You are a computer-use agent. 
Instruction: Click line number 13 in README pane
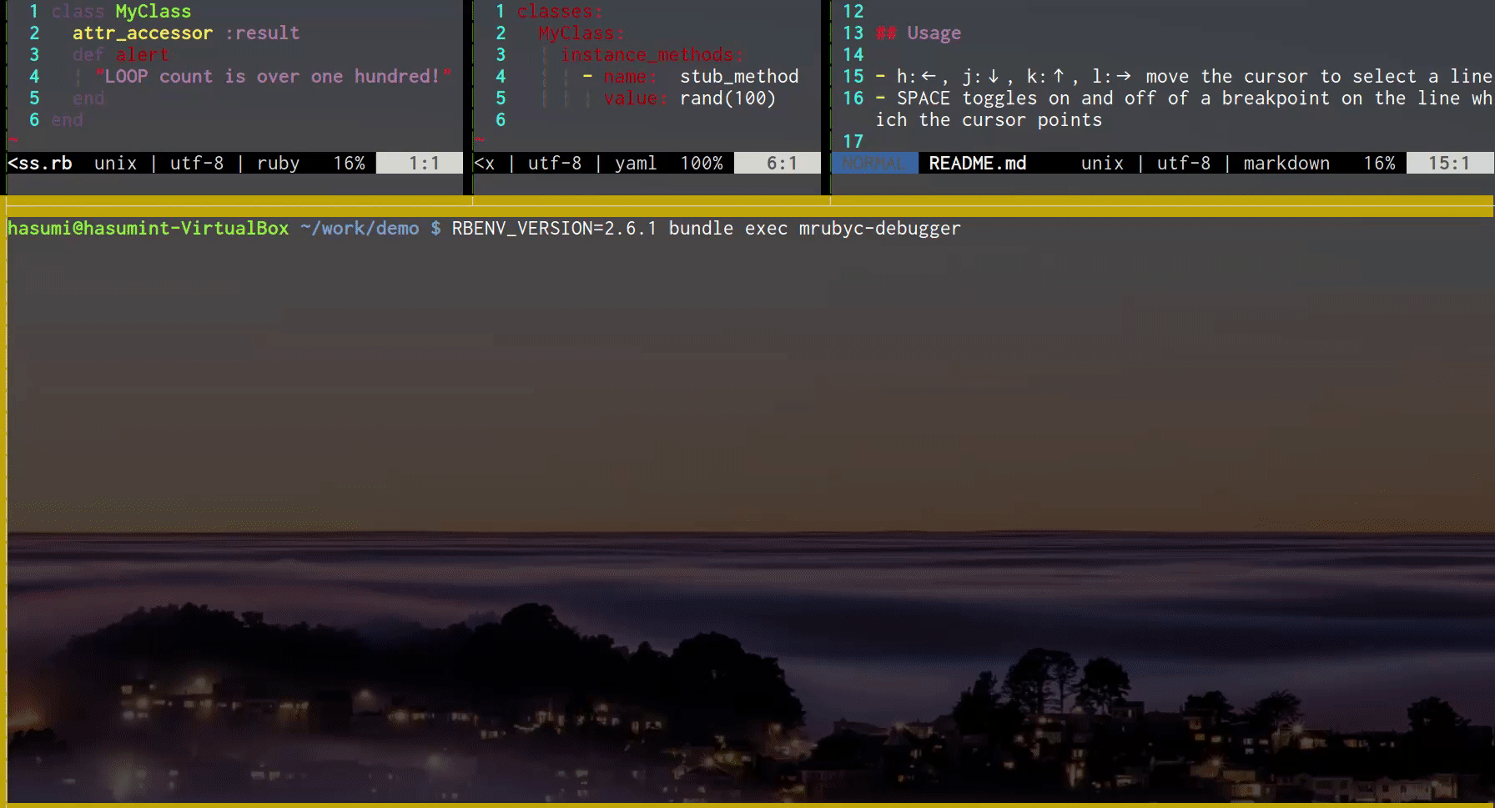point(853,33)
